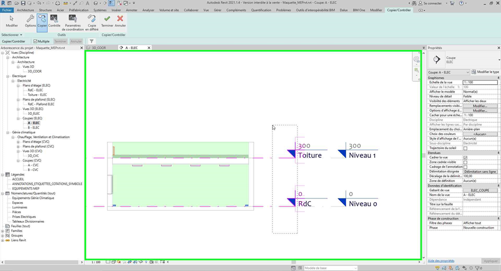Open the Coupe: A - ELEC dropdown

[448, 72]
